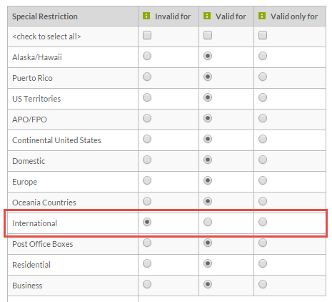The width and height of the screenshot is (332, 302).
Task: Set Post Office Boxes to Invalid for
Action: (147, 243)
